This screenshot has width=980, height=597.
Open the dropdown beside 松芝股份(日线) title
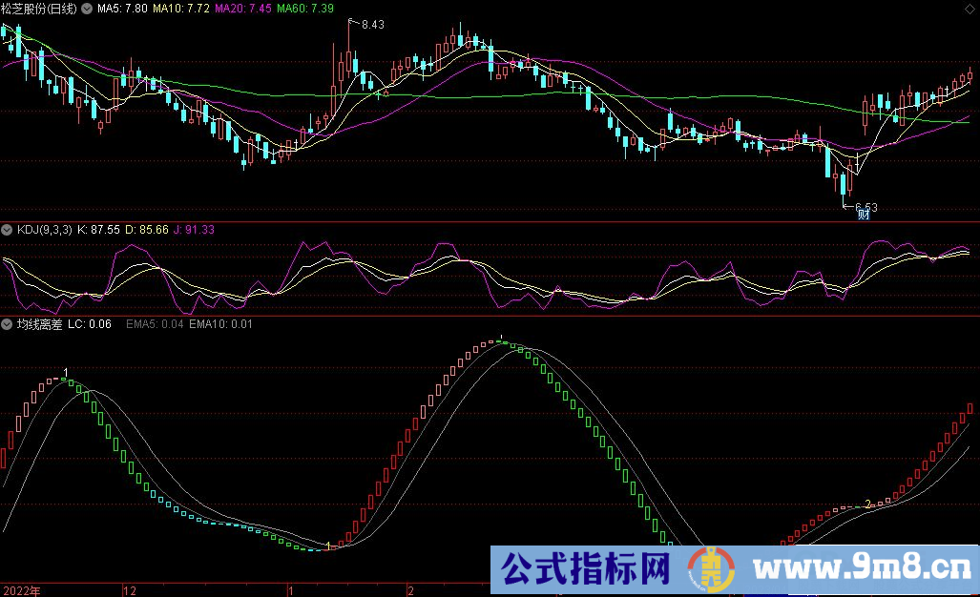[x=87, y=9]
